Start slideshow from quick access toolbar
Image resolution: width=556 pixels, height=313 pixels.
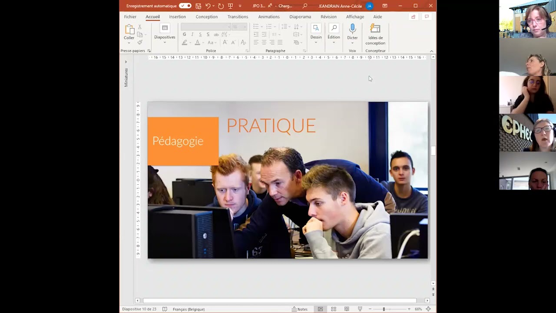(x=230, y=6)
